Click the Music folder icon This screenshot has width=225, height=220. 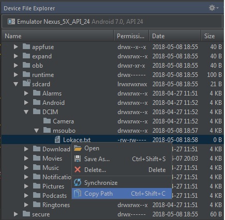pyautogui.click(x=37, y=167)
